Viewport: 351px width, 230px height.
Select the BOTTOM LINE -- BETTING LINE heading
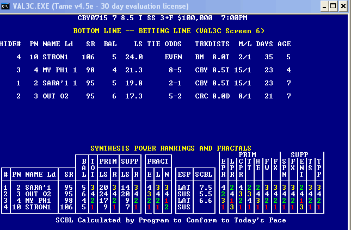pyautogui.click(x=169, y=30)
